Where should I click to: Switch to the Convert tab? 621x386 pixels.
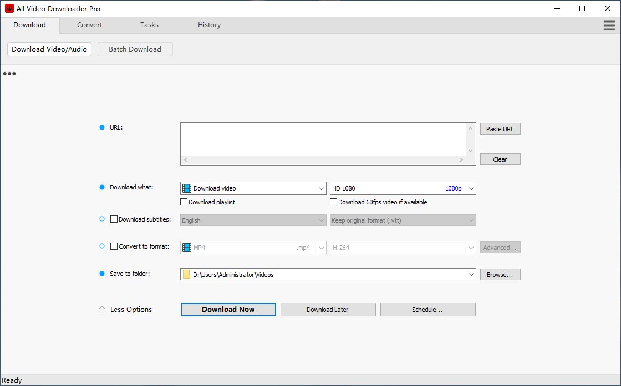click(89, 25)
